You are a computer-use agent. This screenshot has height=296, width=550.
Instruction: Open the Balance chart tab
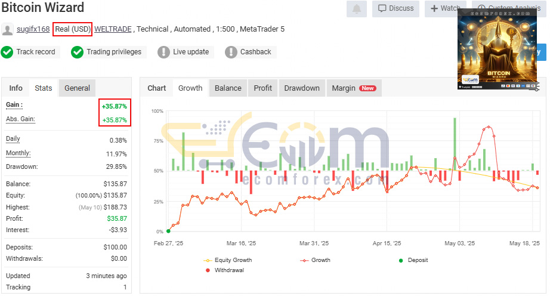[228, 88]
